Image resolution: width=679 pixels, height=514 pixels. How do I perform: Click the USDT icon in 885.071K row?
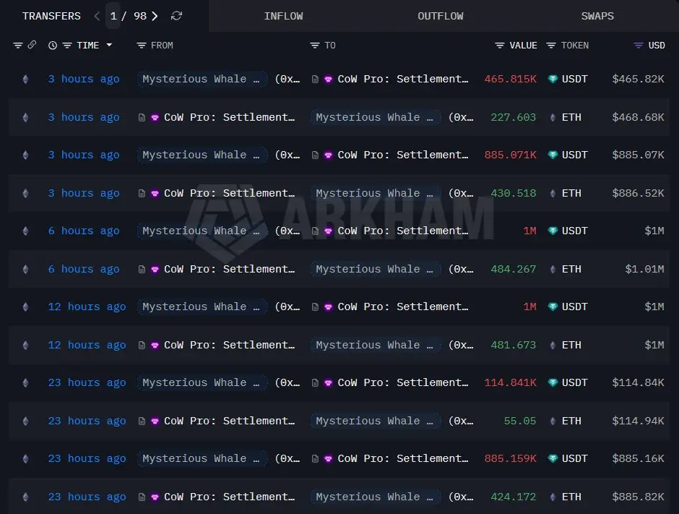click(553, 155)
